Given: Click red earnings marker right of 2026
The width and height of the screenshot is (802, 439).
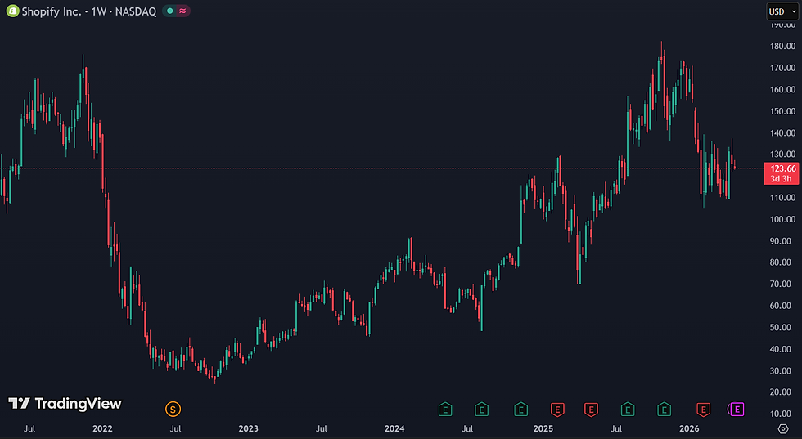Looking at the screenshot, I should click(703, 410).
